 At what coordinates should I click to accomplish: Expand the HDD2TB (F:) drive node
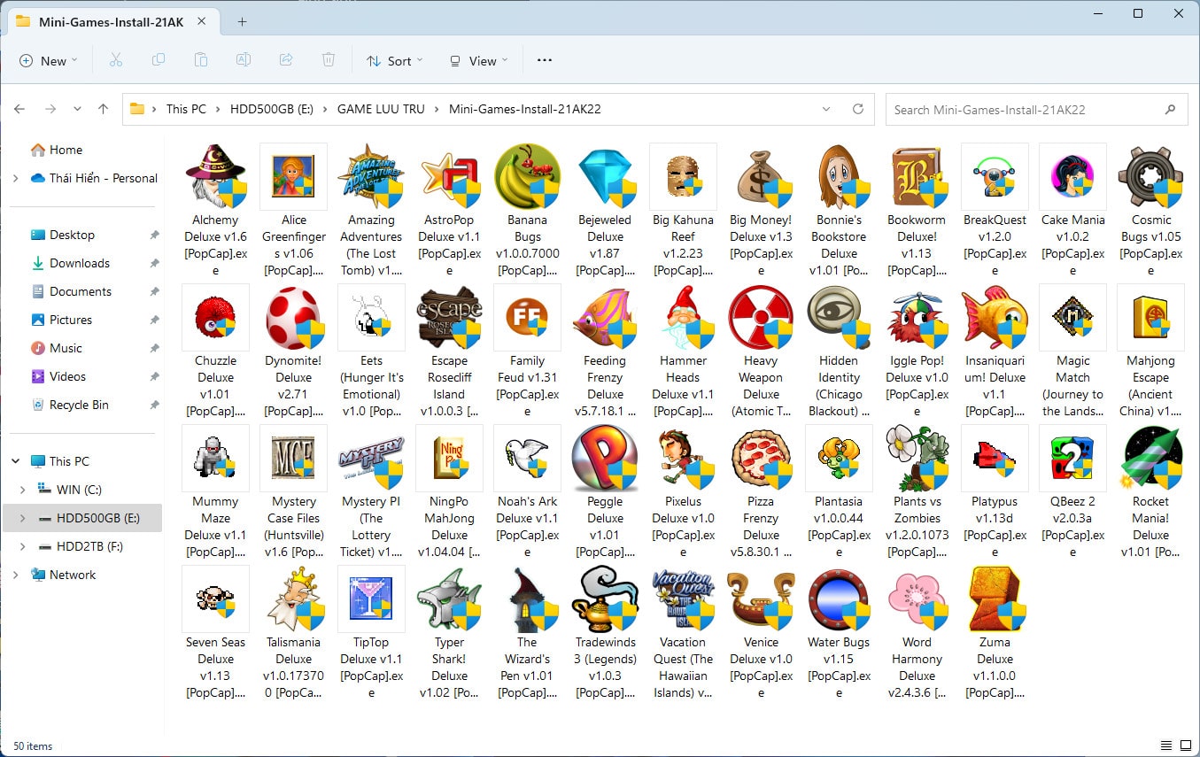pos(23,546)
